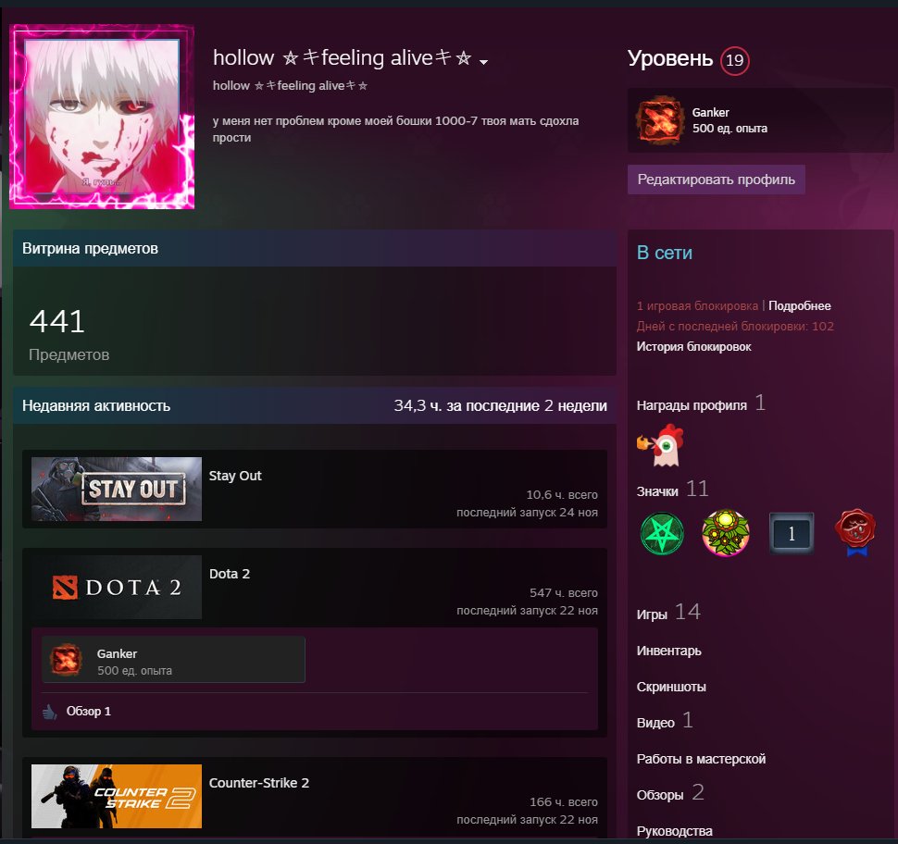Click the anime profile avatar image
The width and height of the screenshot is (898, 844).
(102, 115)
